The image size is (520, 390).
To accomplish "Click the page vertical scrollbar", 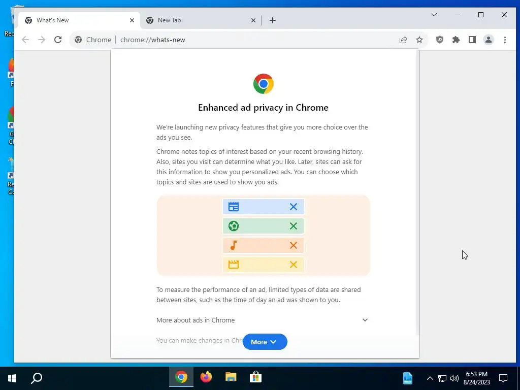I will tap(417, 192).
